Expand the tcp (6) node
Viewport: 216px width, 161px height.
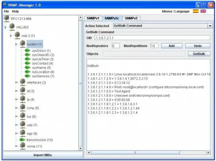coord(17,117)
